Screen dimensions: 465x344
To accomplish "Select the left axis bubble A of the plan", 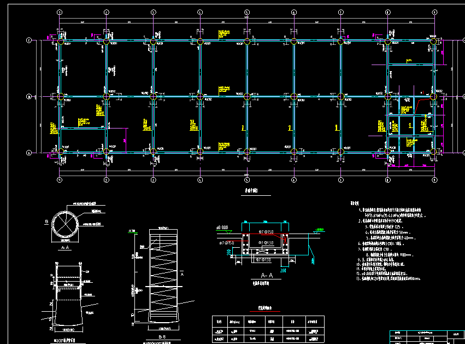I will [29, 153].
